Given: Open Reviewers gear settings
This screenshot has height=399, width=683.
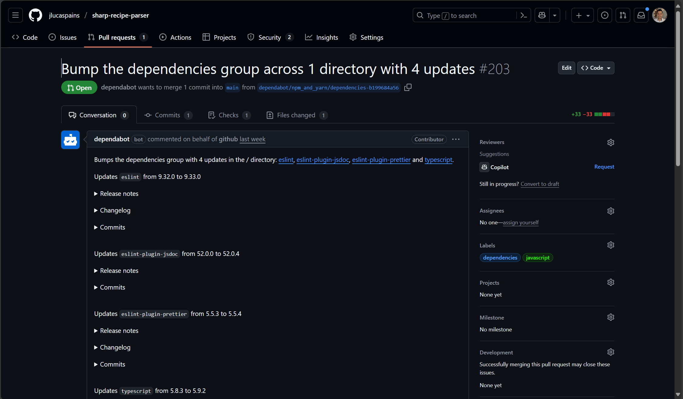Looking at the screenshot, I should [x=611, y=142].
